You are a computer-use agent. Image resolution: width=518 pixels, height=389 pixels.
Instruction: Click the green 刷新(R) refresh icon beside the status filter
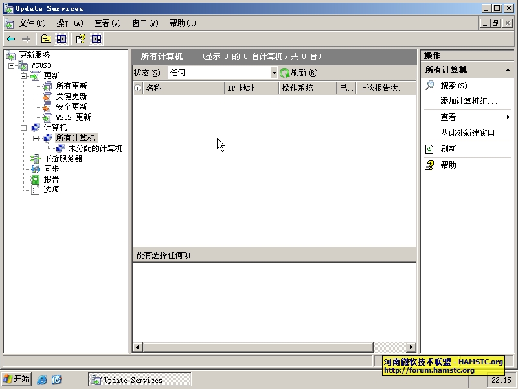(286, 73)
